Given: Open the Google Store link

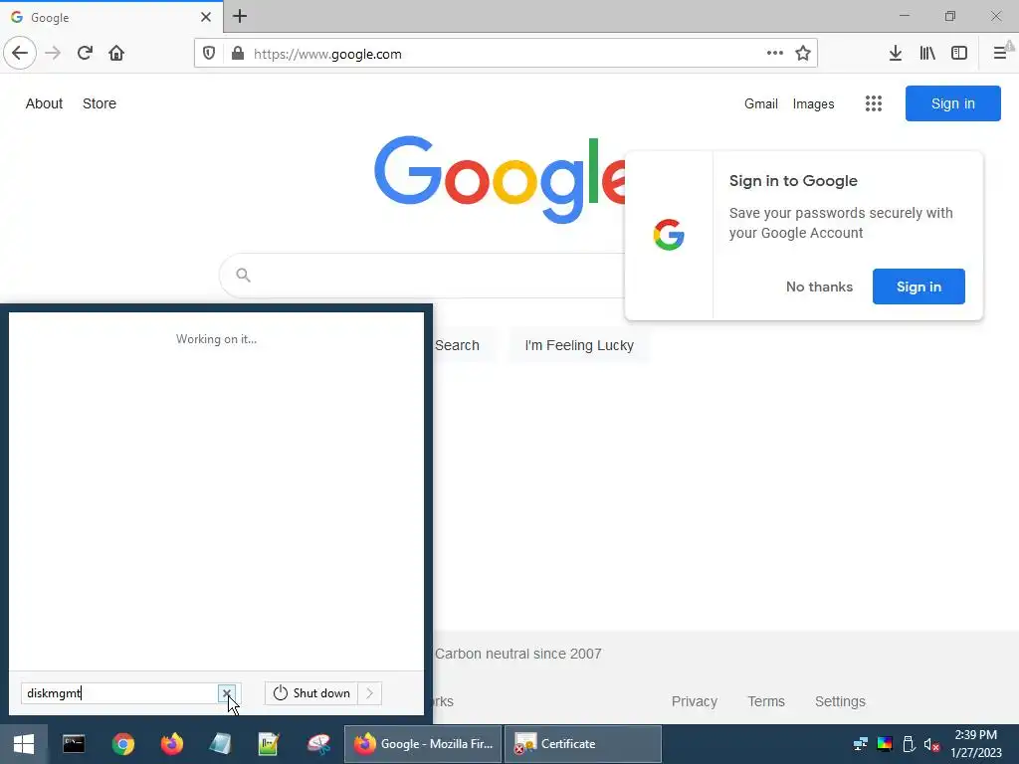Looking at the screenshot, I should coord(100,103).
